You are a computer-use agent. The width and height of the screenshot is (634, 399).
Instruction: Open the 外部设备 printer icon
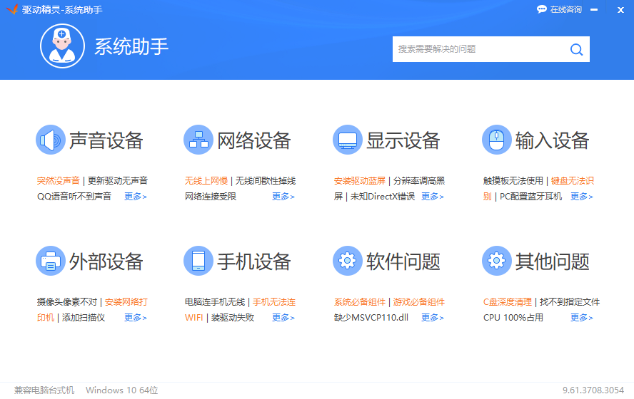tap(51, 261)
